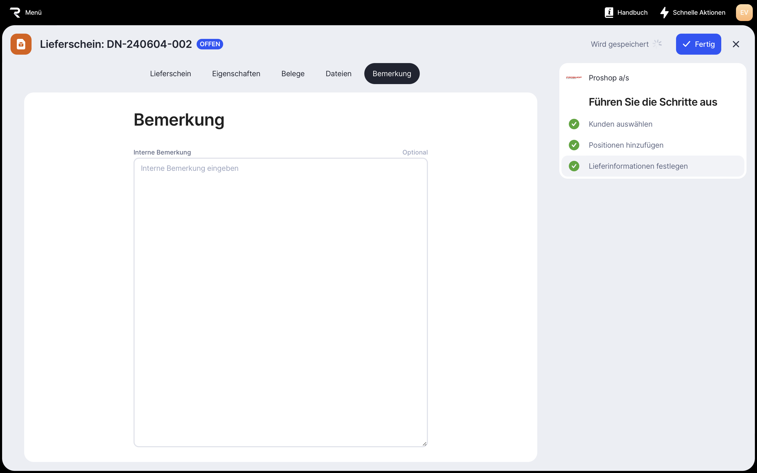
Task: Open the EV user avatar menu
Action: click(744, 13)
